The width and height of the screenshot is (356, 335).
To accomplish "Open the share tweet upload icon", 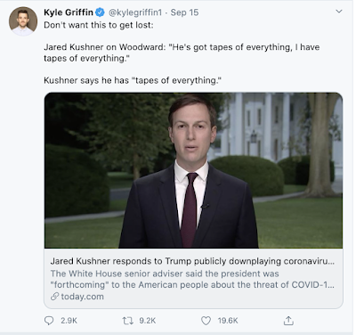I will [x=288, y=321].
